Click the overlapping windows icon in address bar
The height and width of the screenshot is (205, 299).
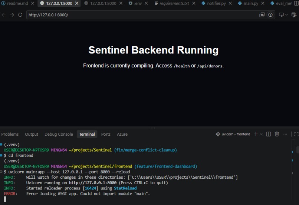click(262, 15)
